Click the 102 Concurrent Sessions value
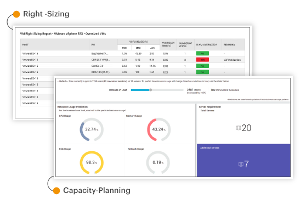This screenshot has height=205, width=306. tap(225, 90)
